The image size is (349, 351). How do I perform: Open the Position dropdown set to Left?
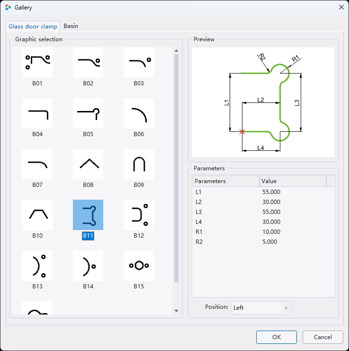click(261, 308)
